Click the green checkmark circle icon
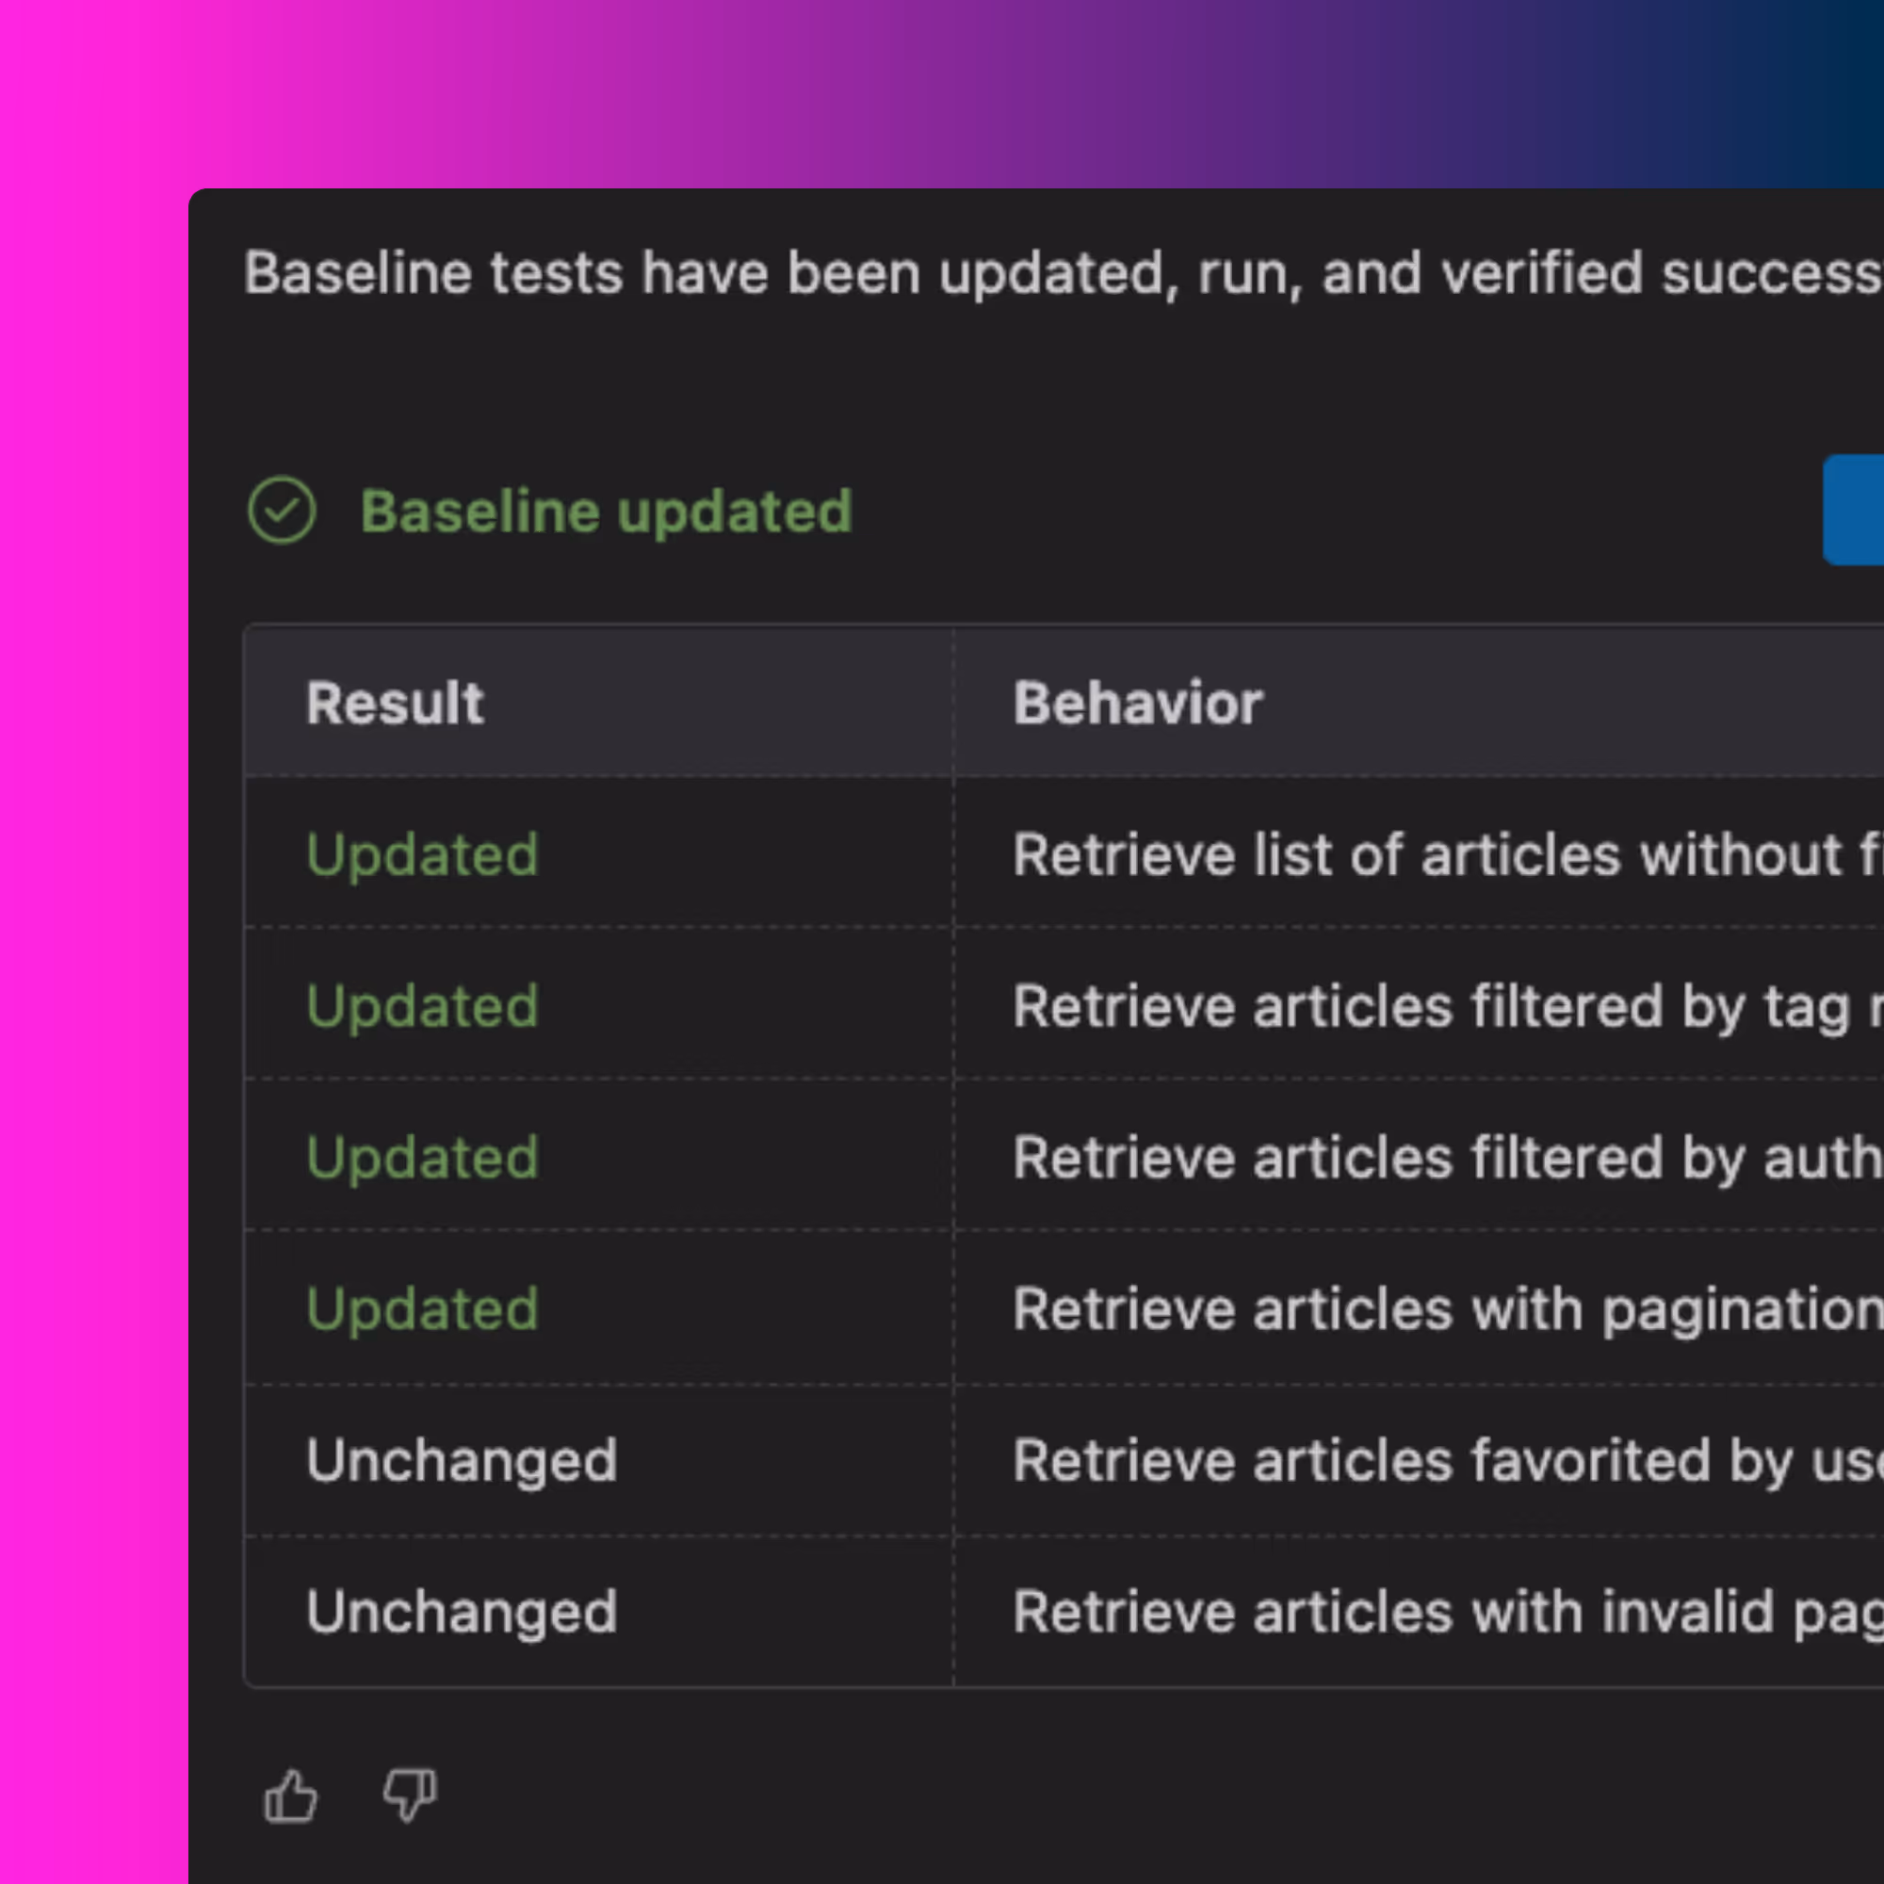The height and width of the screenshot is (1884, 1884). (x=282, y=510)
